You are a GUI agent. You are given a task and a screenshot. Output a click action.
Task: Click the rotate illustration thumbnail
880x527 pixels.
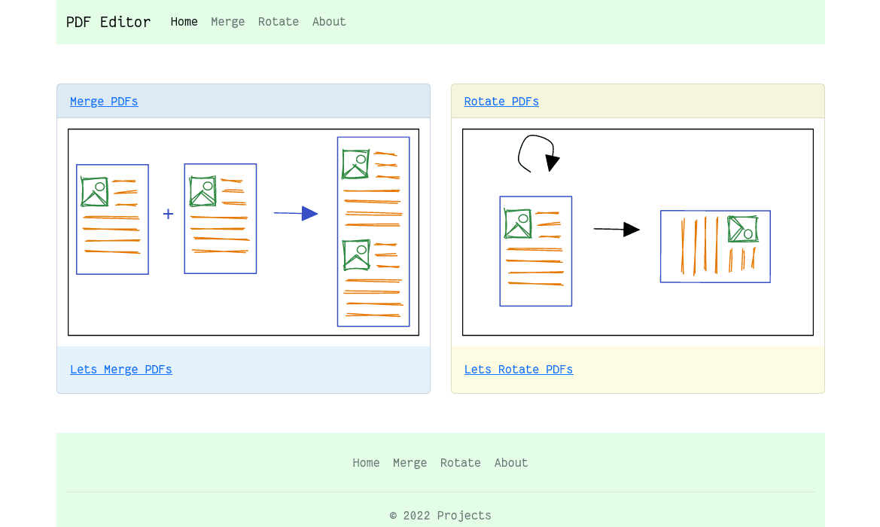(638, 231)
